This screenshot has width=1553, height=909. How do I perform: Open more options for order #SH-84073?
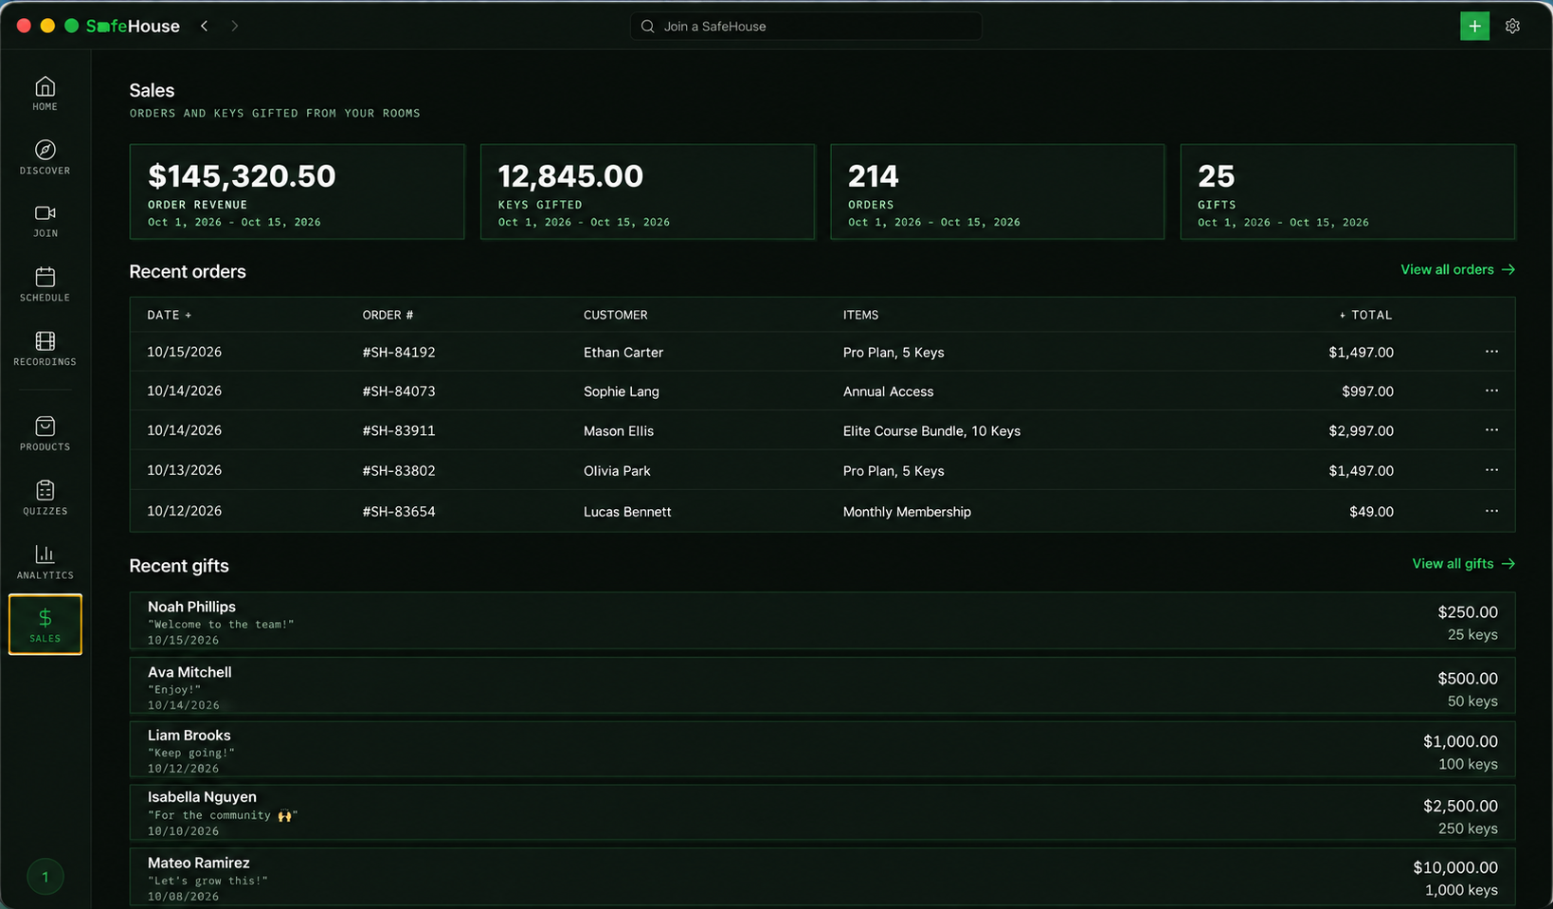click(x=1491, y=391)
